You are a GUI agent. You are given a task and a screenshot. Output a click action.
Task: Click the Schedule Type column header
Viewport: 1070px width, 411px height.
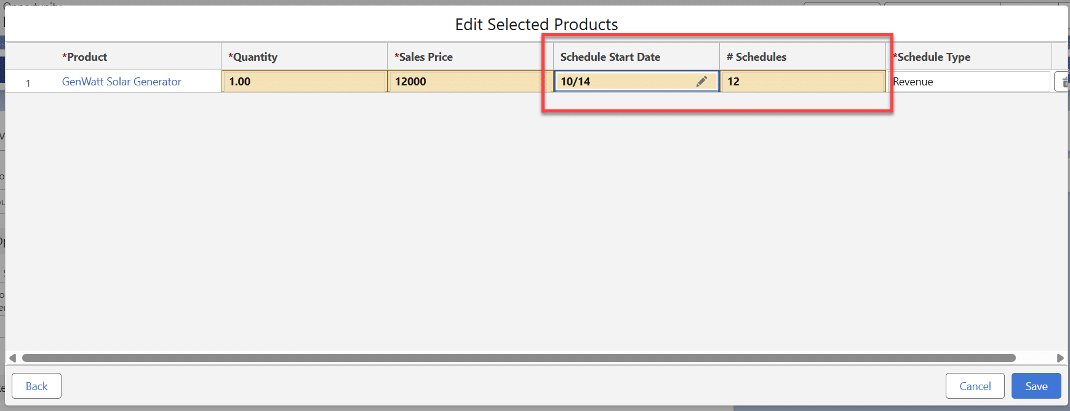[932, 57]
